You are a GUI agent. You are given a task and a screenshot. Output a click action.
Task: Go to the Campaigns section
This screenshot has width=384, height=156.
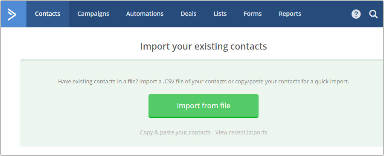(x=93, y=14)
